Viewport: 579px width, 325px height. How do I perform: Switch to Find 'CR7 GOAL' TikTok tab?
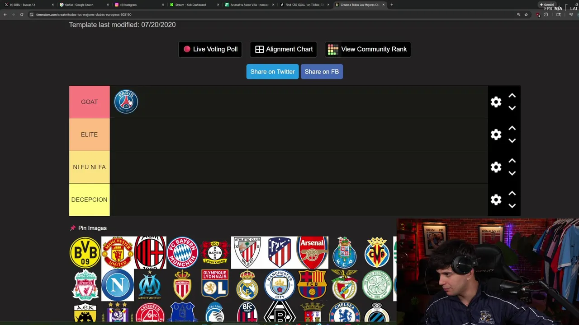tap(304, 5)
